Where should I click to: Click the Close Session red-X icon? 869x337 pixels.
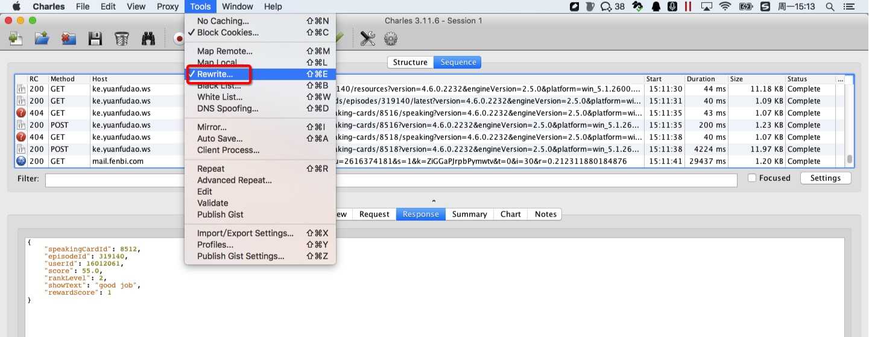[69, 39]
